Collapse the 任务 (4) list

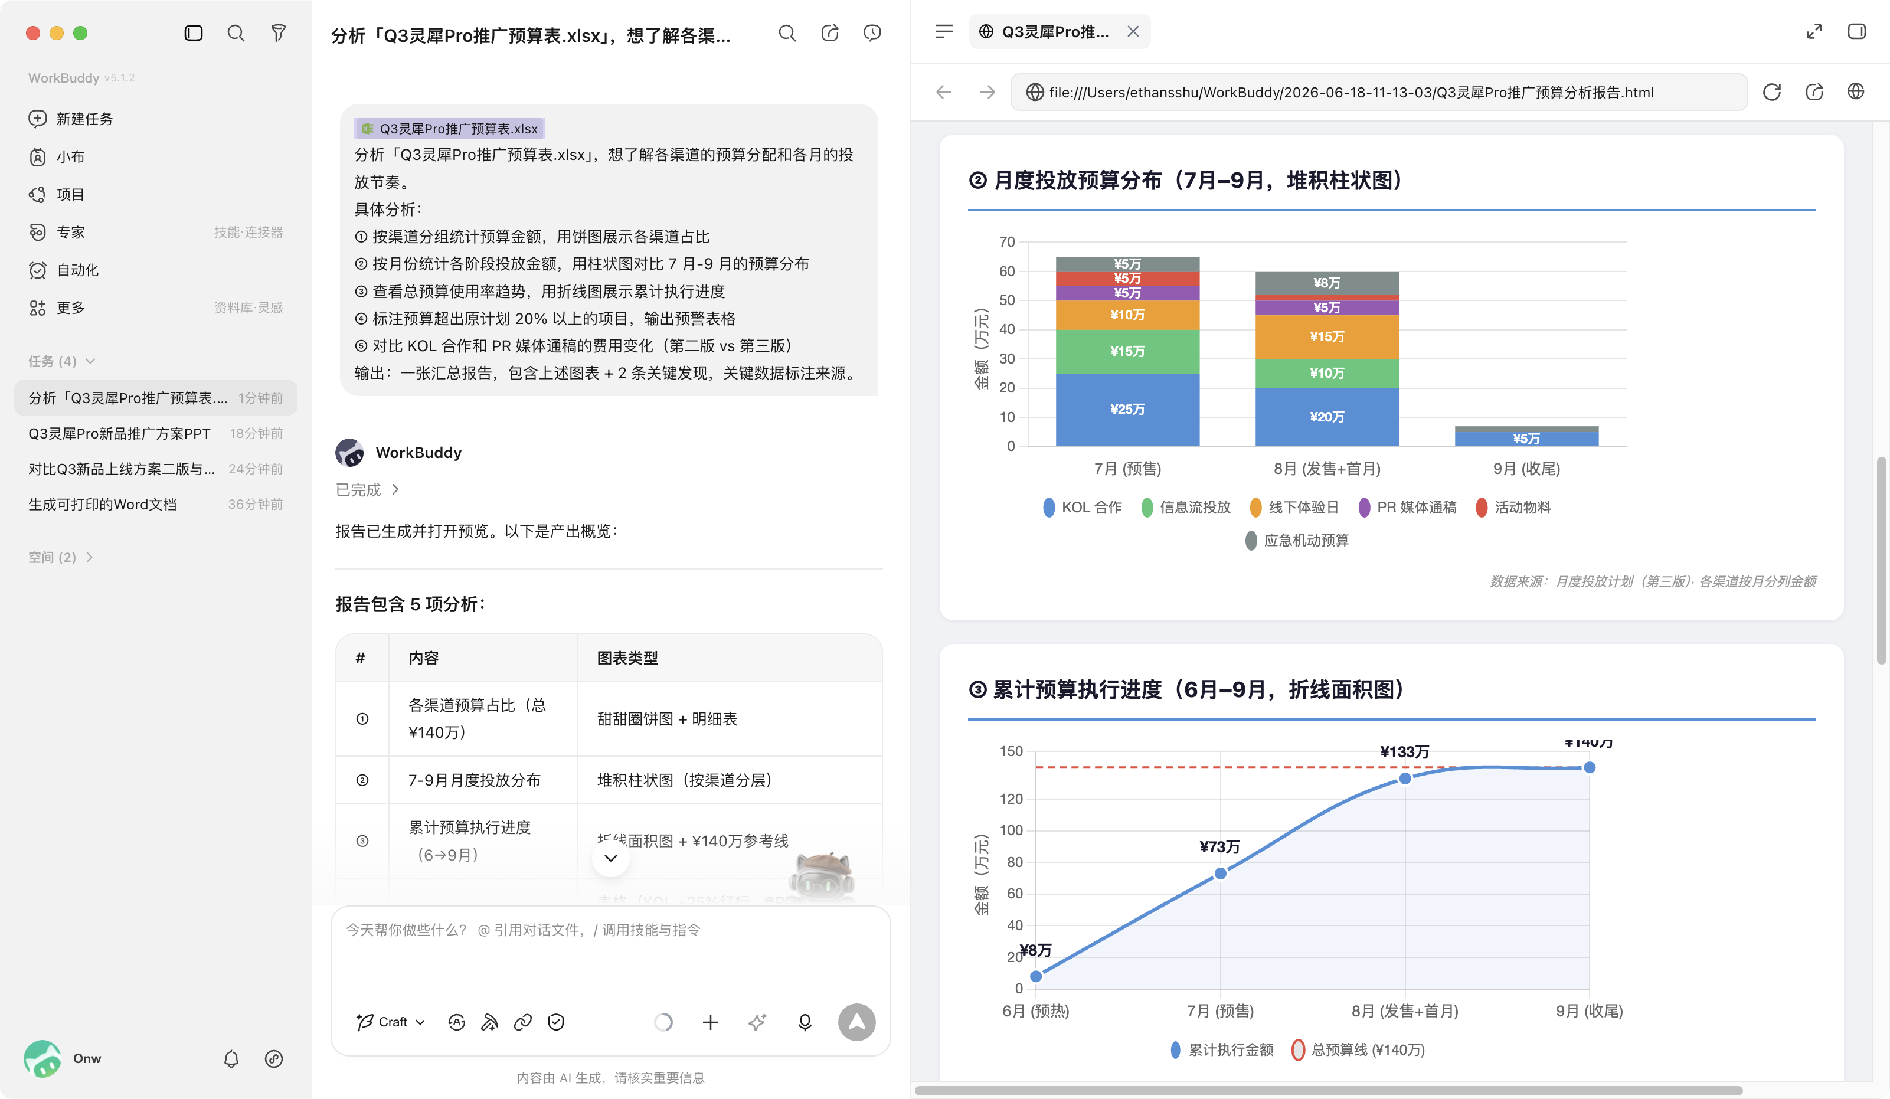[61, 361]
